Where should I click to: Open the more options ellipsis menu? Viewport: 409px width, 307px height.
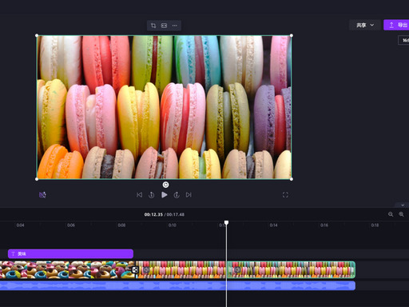(175, 26)
